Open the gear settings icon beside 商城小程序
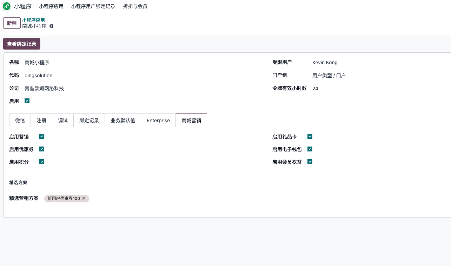Screen dimensions: 451x266 tap(51, 26)
